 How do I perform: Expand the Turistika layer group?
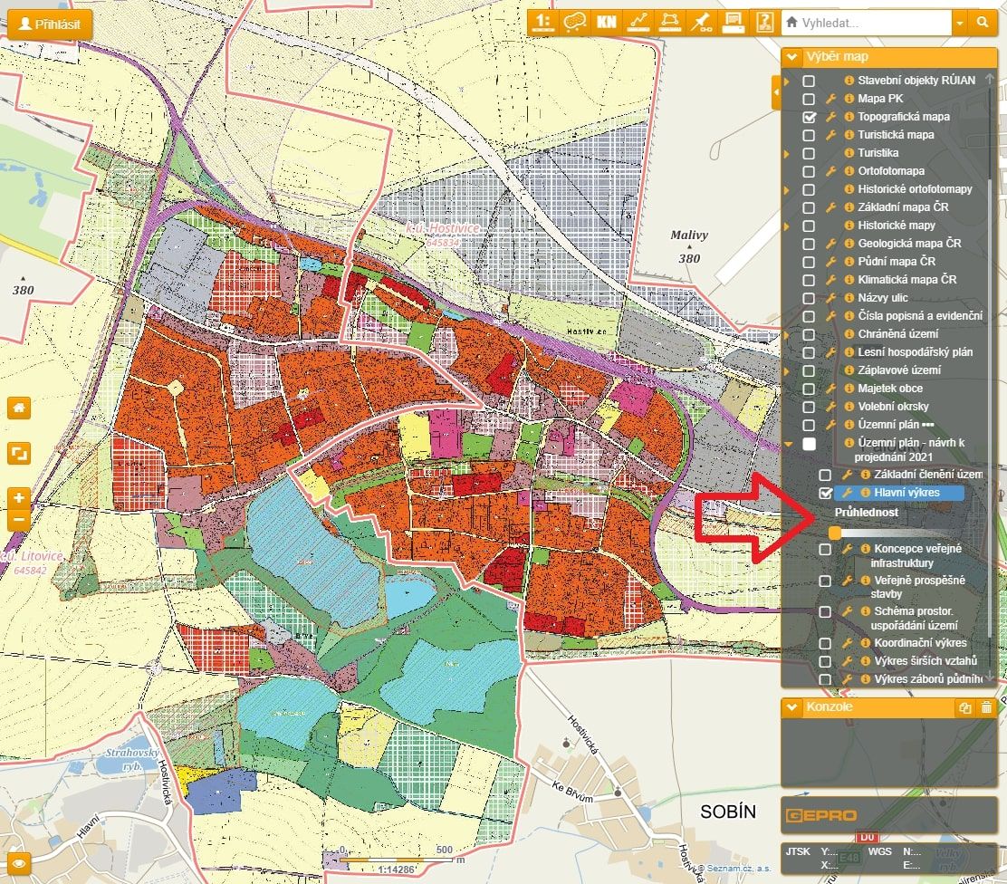coord(786,154)
